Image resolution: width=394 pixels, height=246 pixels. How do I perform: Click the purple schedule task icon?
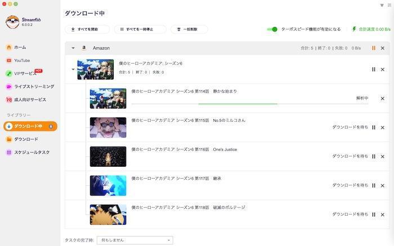click(9, 152)
